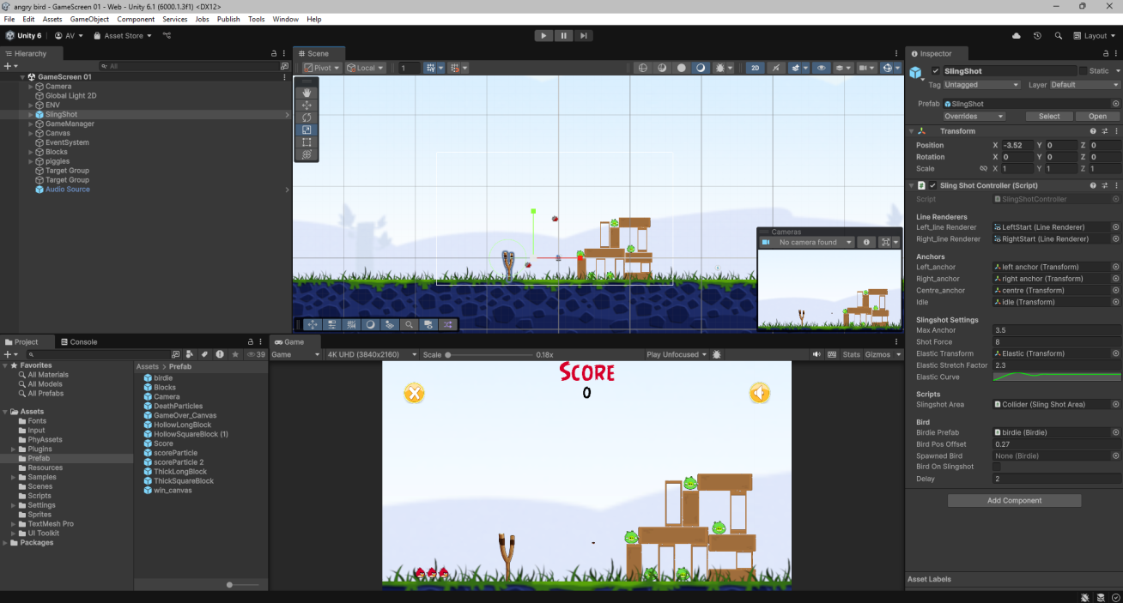The width and height of the screenshot is (1123, 603).
Task: Open the Local handle rotation dropdown
Action: (x=365, y=68)
